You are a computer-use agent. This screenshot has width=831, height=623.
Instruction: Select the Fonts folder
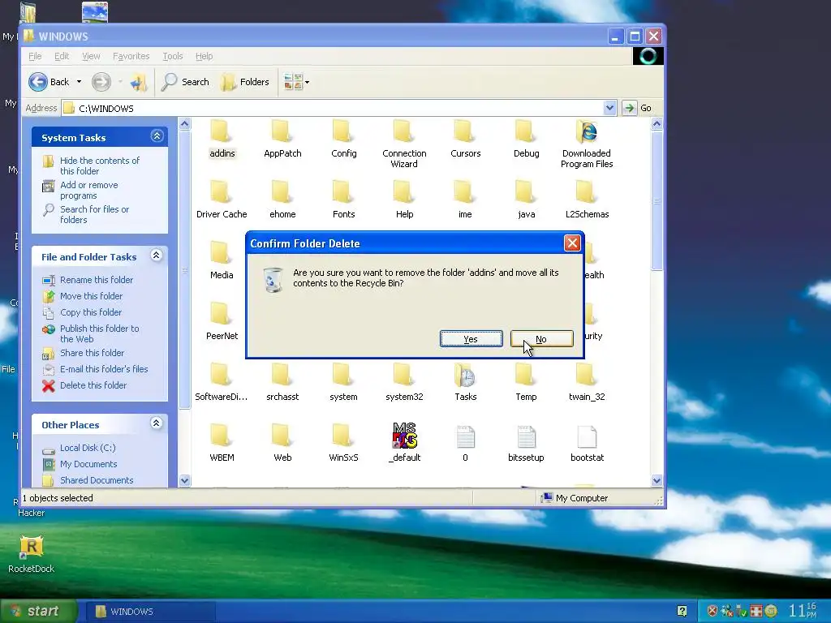click(343, 200)
